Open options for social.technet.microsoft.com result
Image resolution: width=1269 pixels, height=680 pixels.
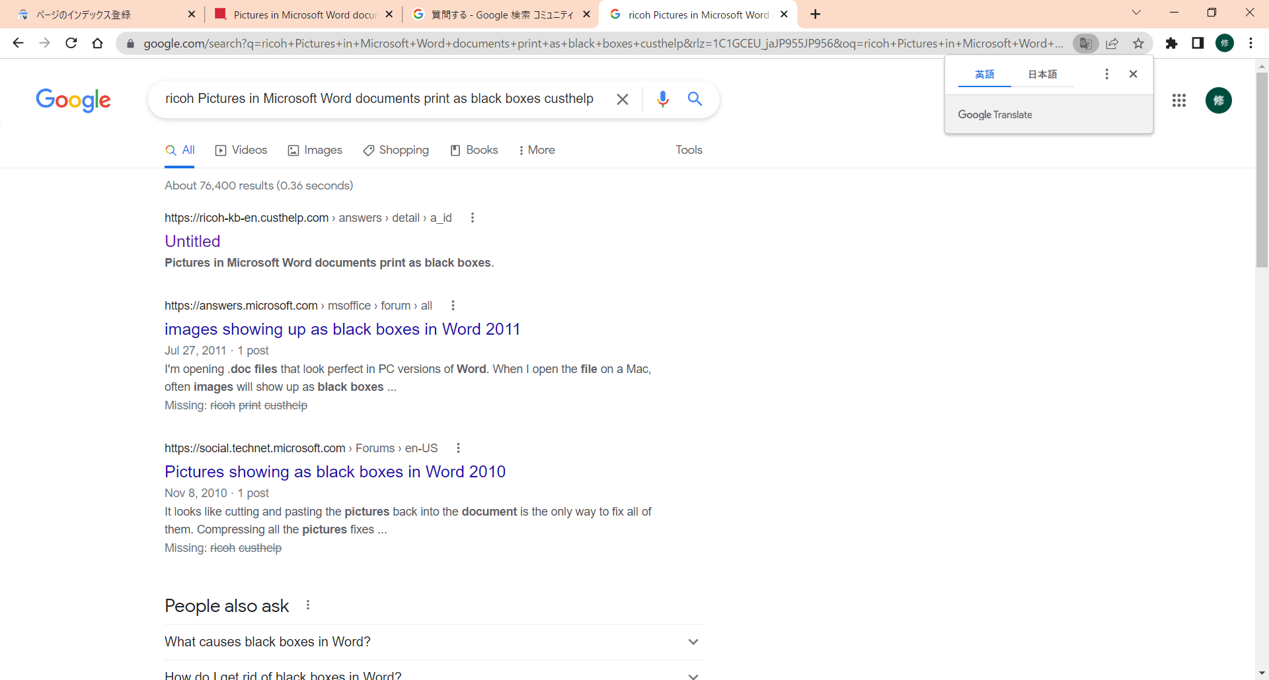tap(458, 448)
